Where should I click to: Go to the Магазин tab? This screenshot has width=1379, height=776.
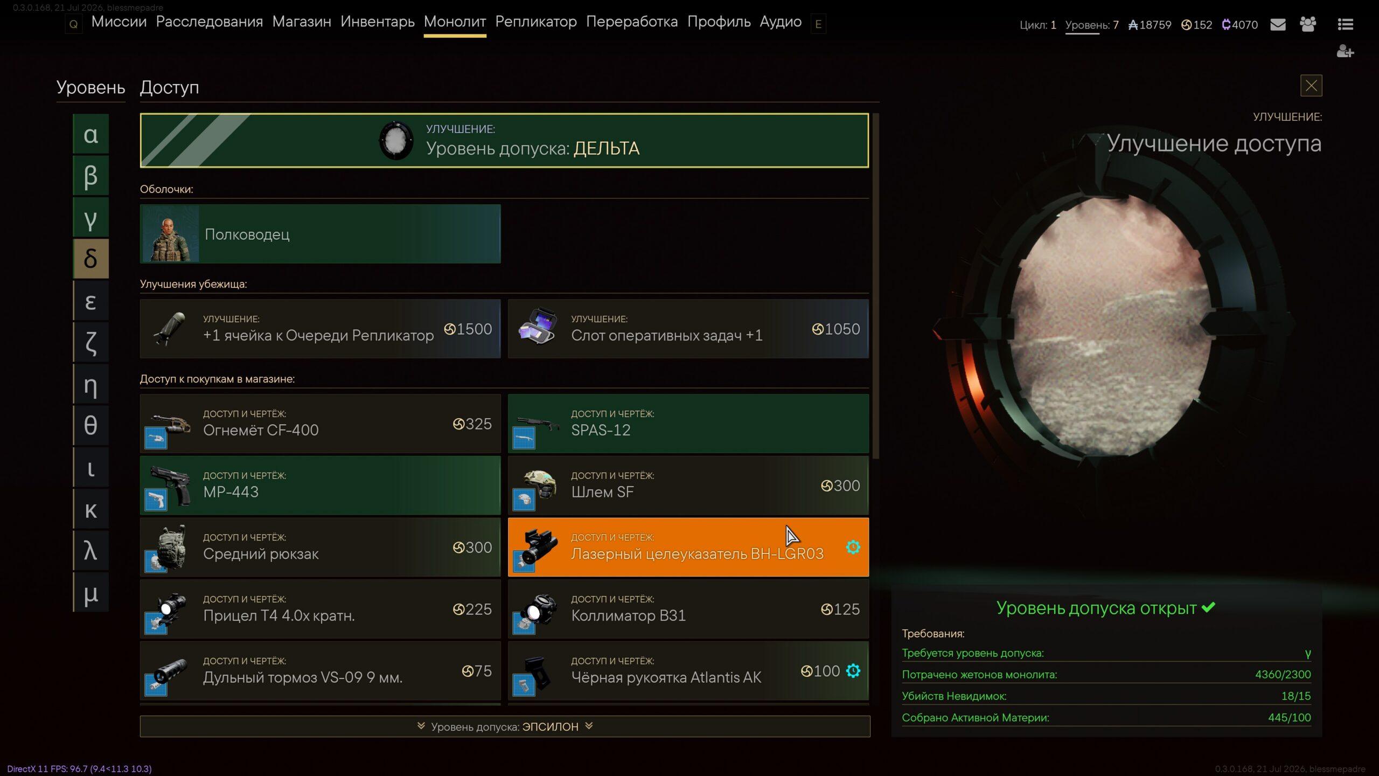click(x=302, y=22)
